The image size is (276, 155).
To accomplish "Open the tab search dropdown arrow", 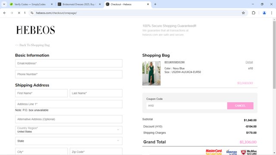I will [x=4, y=4].
